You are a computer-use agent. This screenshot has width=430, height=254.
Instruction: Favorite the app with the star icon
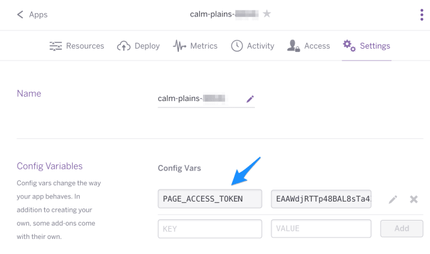pyautogui.click(x=267, y=13)
